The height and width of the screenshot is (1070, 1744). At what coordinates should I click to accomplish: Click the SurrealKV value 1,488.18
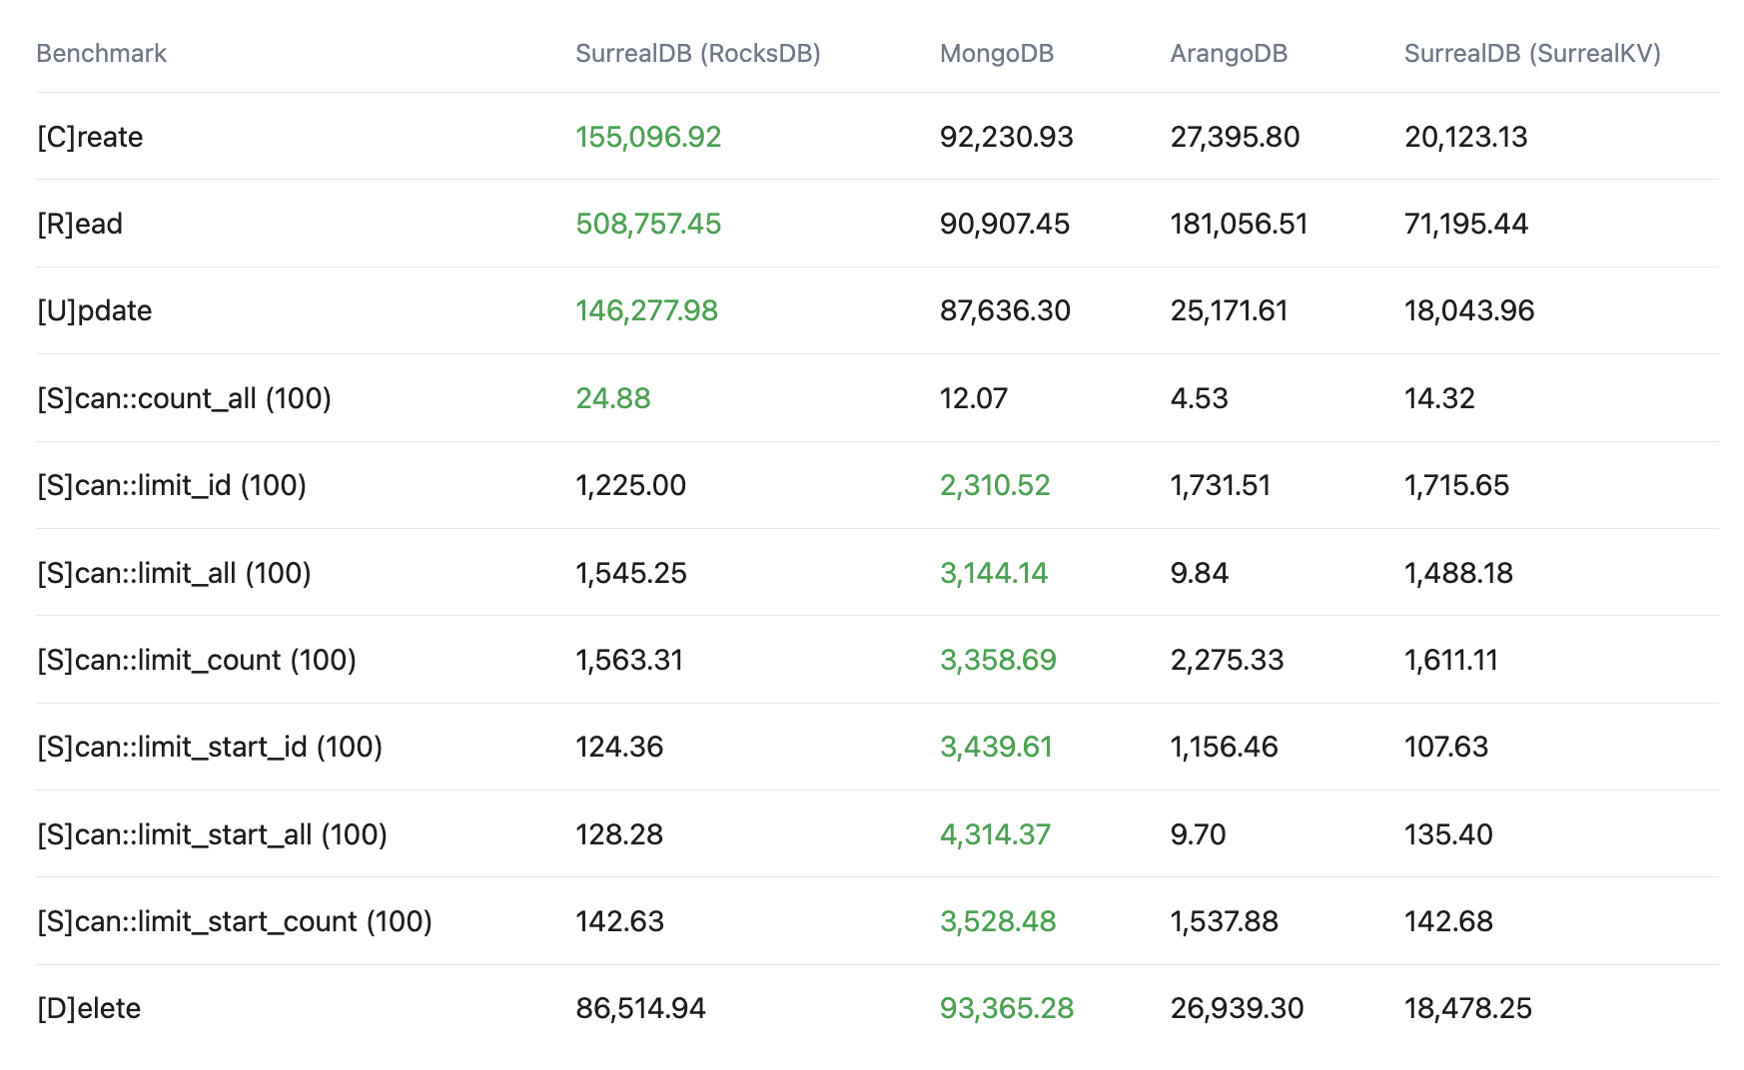1458,573
